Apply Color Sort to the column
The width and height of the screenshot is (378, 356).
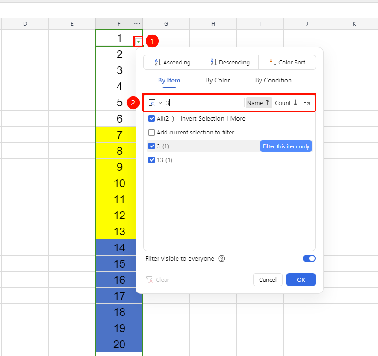point(287,62)
